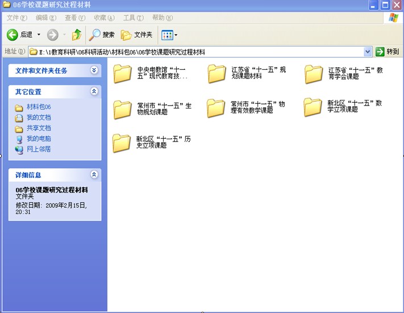Screen dimensions: 404x313
Task: Click the folder icon in the title bar
Action: (x=7, y=4)
